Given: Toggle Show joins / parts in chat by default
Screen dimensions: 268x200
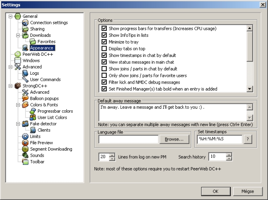Looking at the screenshot, I should (104, 69).
